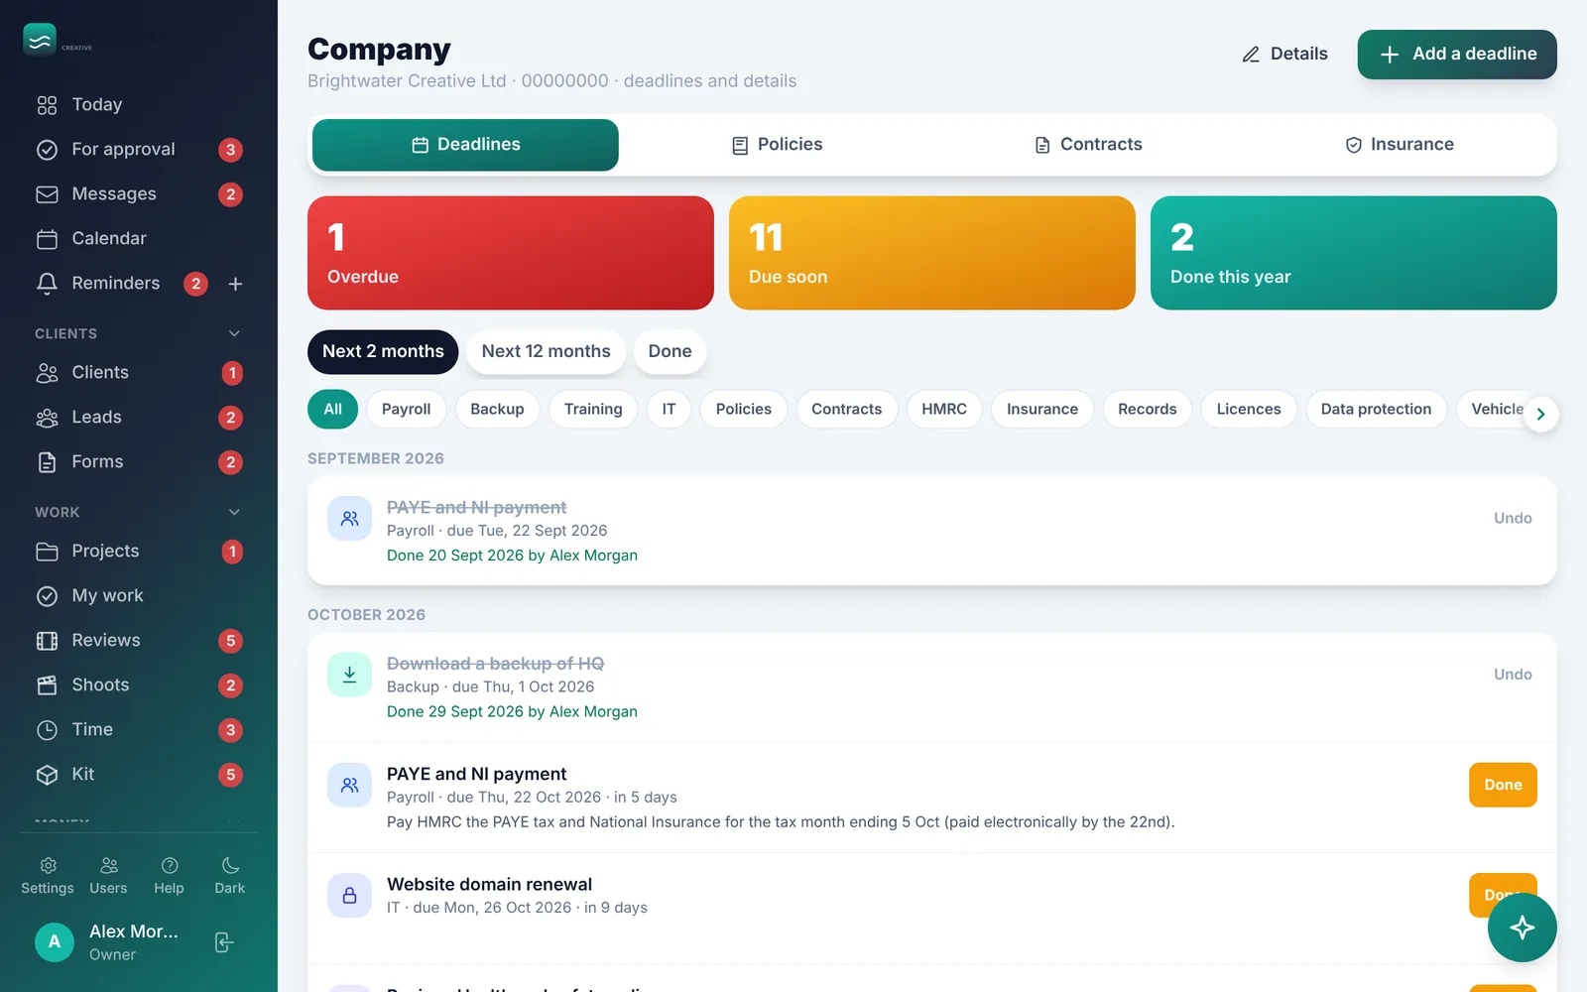Screen dimensions: 1587x992
Task: Collapse the CLIENTS sidebar section
Action: coord(234,334)
